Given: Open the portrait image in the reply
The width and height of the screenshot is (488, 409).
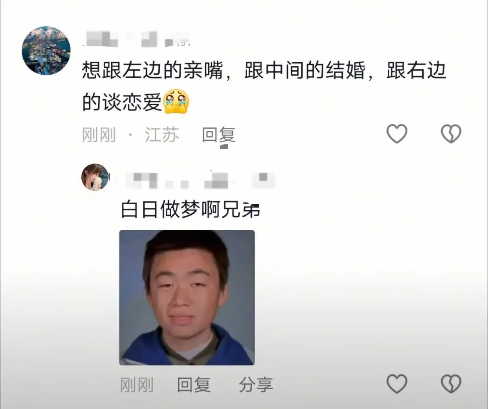Looking at the screenshot, I should tap(187, 298).
